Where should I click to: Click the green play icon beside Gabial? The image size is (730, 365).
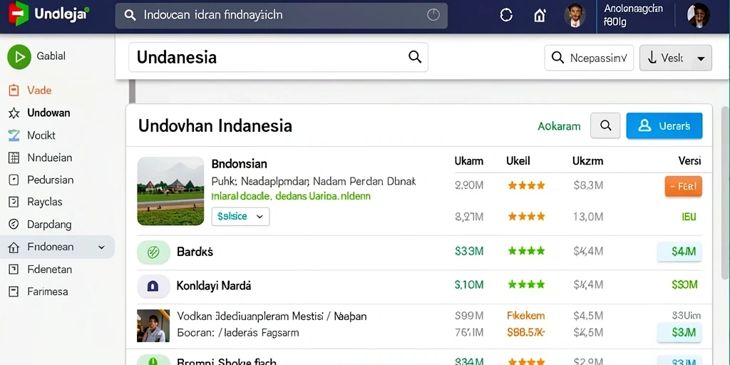tap(19, 57)
